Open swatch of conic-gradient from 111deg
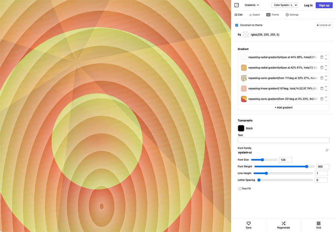 (244, 78)
